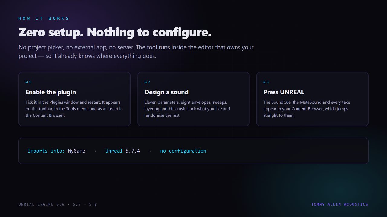Click step number '02'
The image size is (387, 217).
147,82
